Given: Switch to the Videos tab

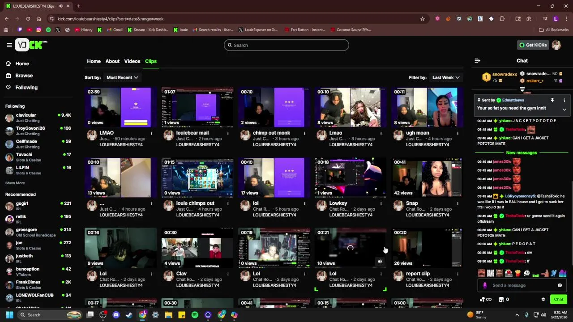Looking at the screenshot, I should 132,61.
